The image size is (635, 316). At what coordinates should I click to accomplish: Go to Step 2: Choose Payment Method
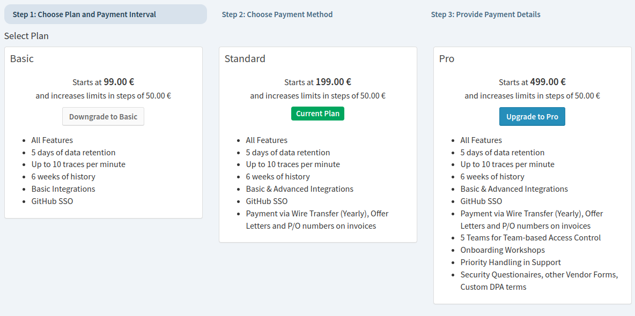(277, 14)
